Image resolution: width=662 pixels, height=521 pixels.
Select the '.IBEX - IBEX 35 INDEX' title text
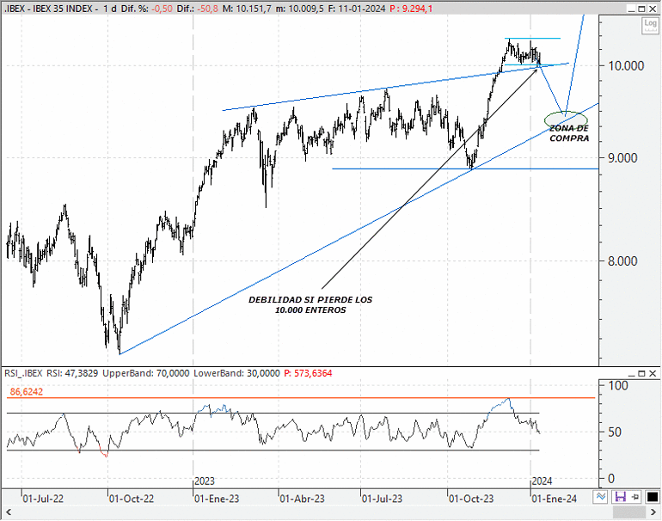click(47, 9)
